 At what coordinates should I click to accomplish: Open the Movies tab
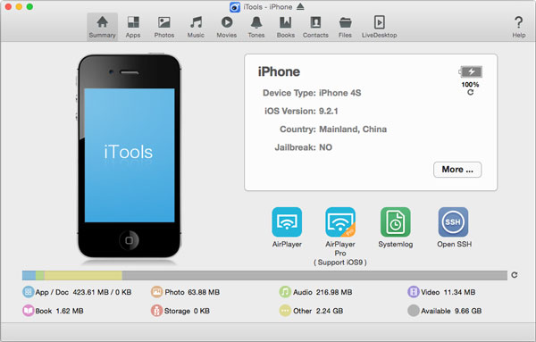[227, 27]
